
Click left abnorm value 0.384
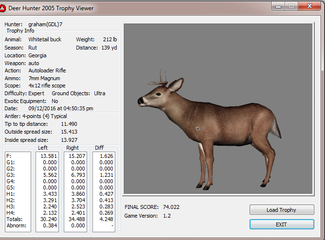click(x=50, y=225)
